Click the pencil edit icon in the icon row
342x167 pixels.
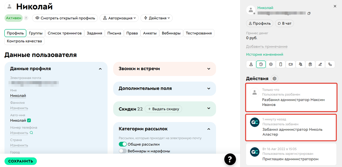coord(320,64)
